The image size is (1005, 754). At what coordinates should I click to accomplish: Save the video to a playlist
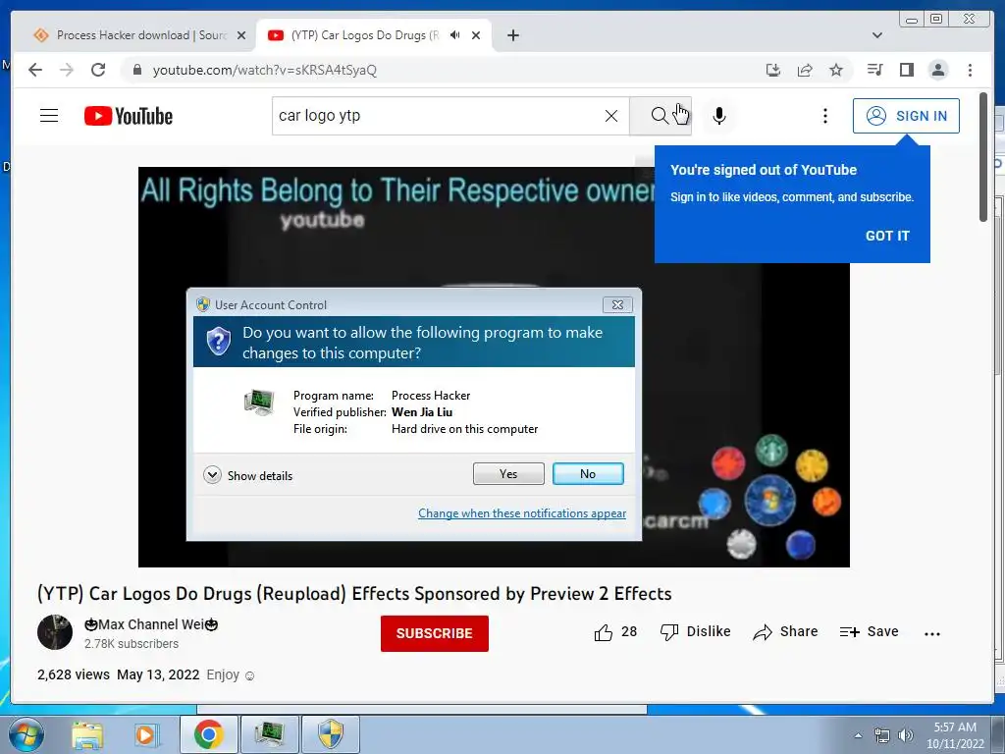(x=870, y=632)
